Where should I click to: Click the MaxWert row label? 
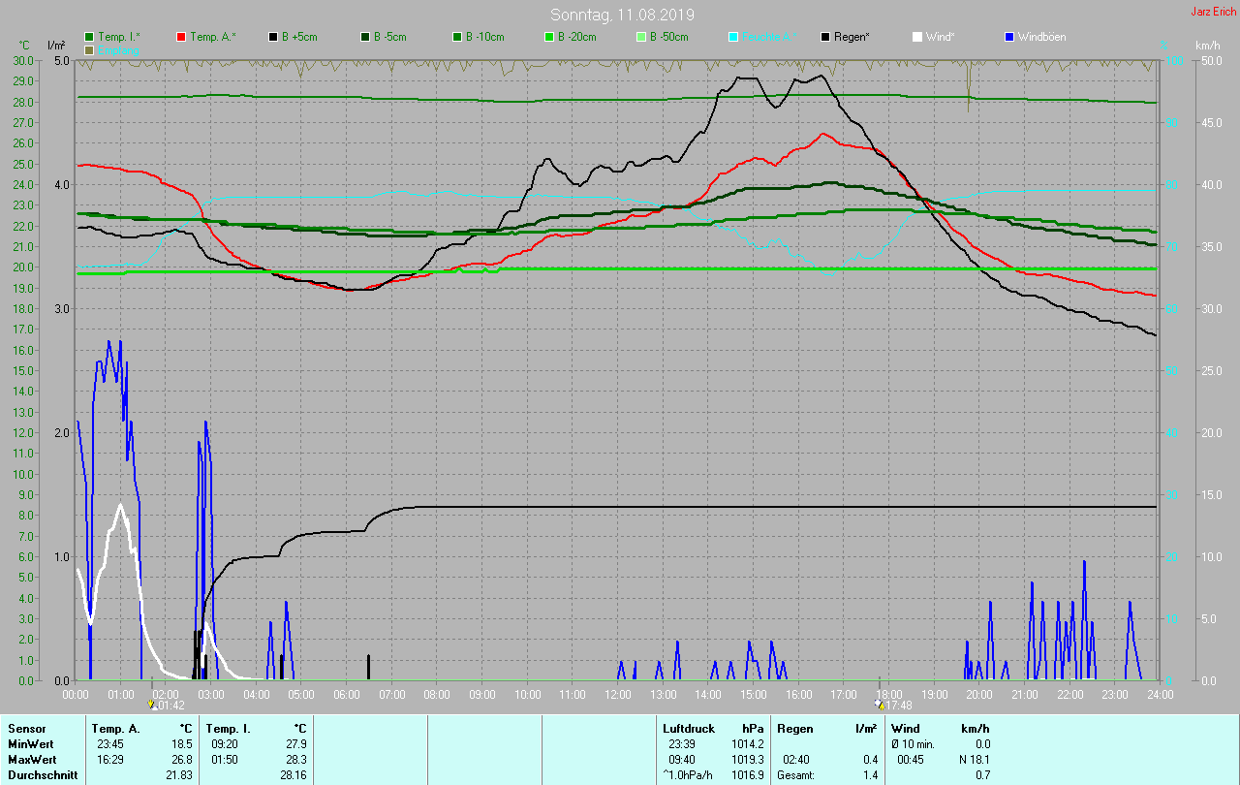30,760
